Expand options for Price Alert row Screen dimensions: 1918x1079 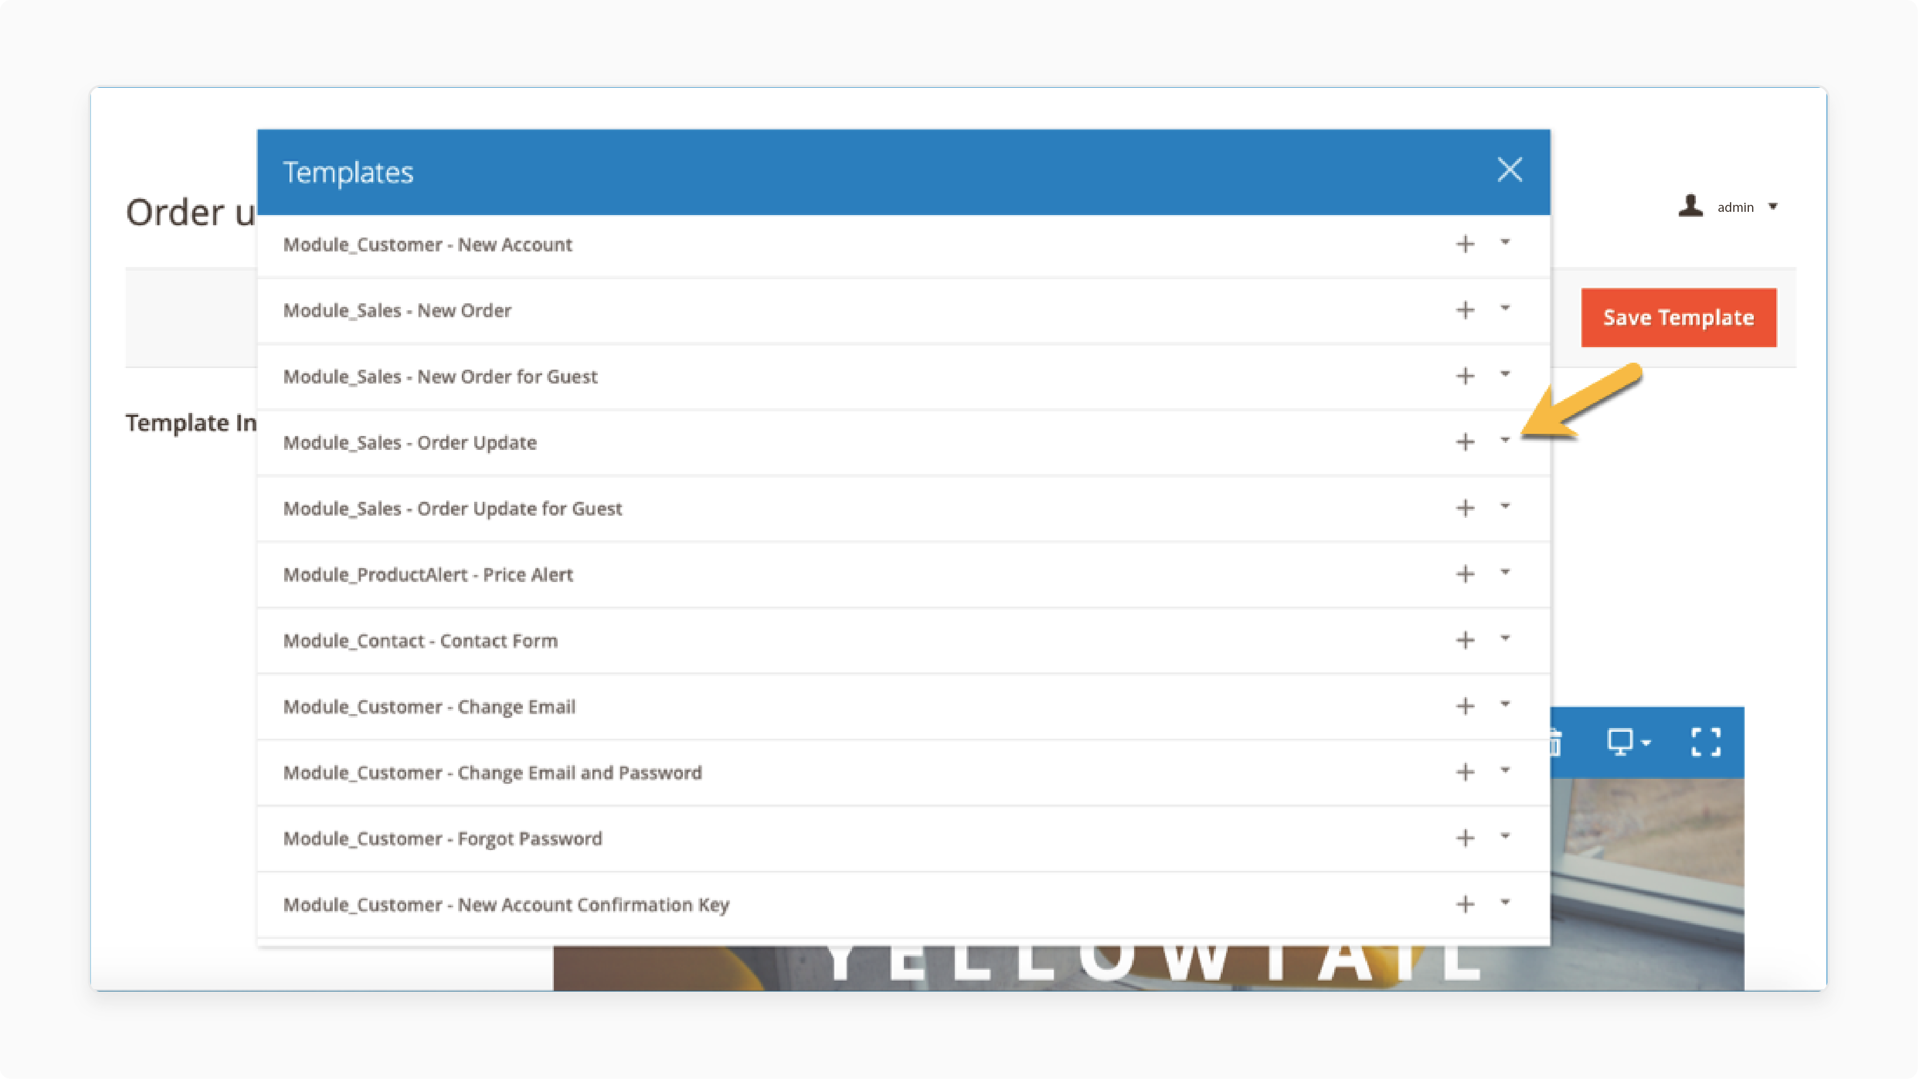tap(1505, 571)
